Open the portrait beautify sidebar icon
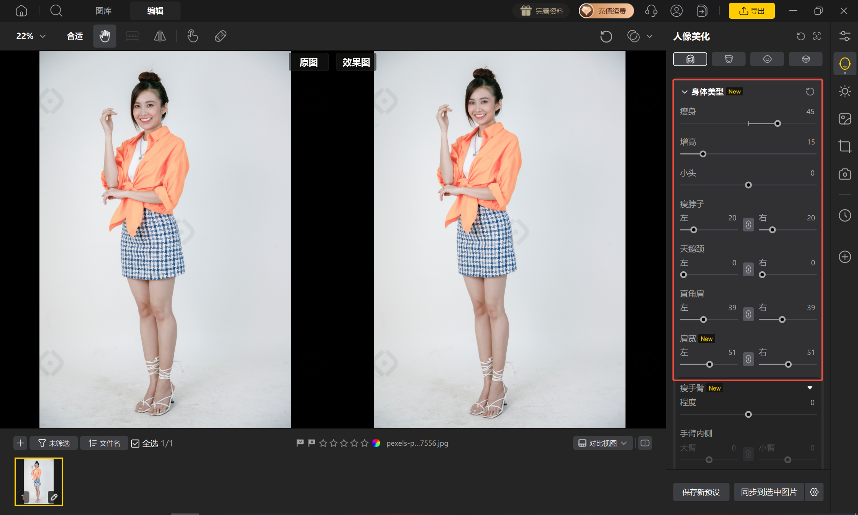This screenshot has width=858, height=515. 845,64
